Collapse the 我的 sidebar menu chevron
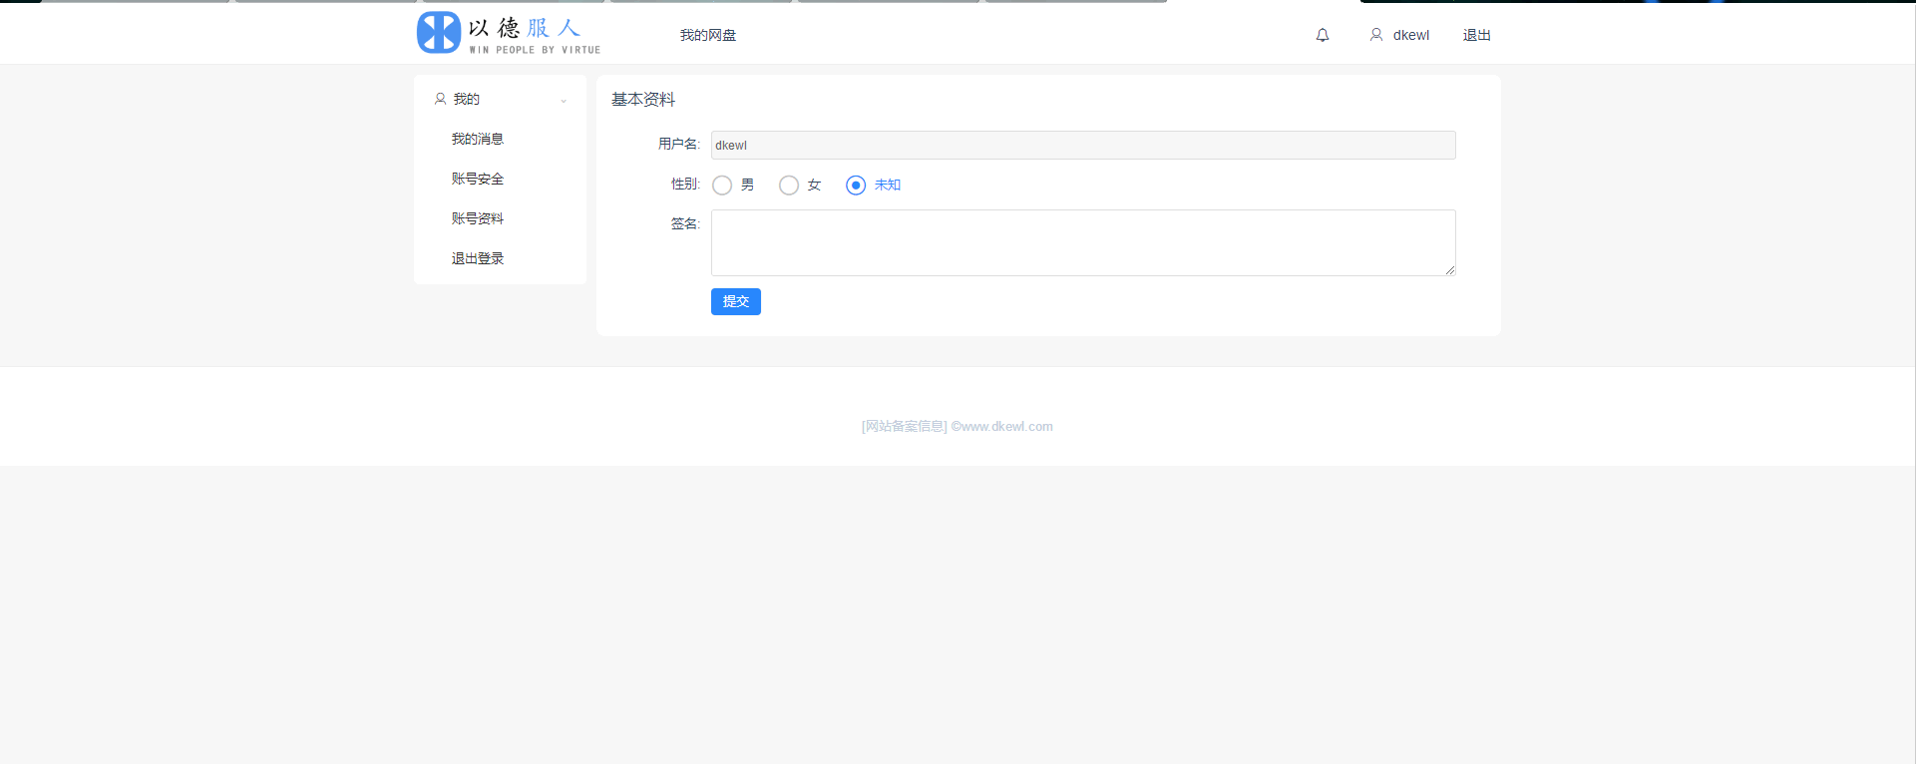The image size is (1916, 764). coord(564,101)
